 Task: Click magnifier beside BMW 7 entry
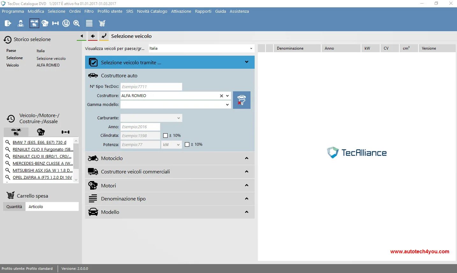pyautogui.click(x=8, y=142)
